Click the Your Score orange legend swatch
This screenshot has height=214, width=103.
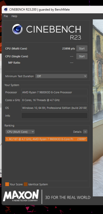(7, 184)
